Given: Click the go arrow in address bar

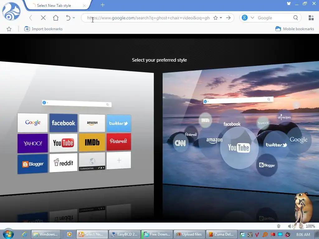Looking at the screenshot, I should coord(228,18).
